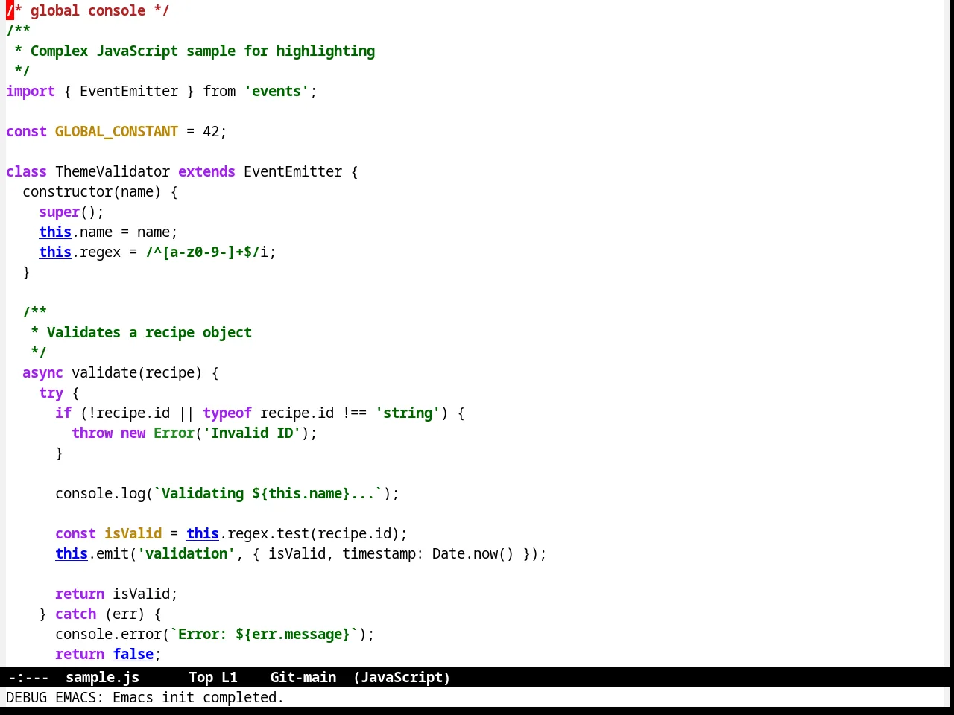Click the 'isValid' variable declaration
This screenshot has width=954, height=715.
pyautogui.click(x=133, y=533)
